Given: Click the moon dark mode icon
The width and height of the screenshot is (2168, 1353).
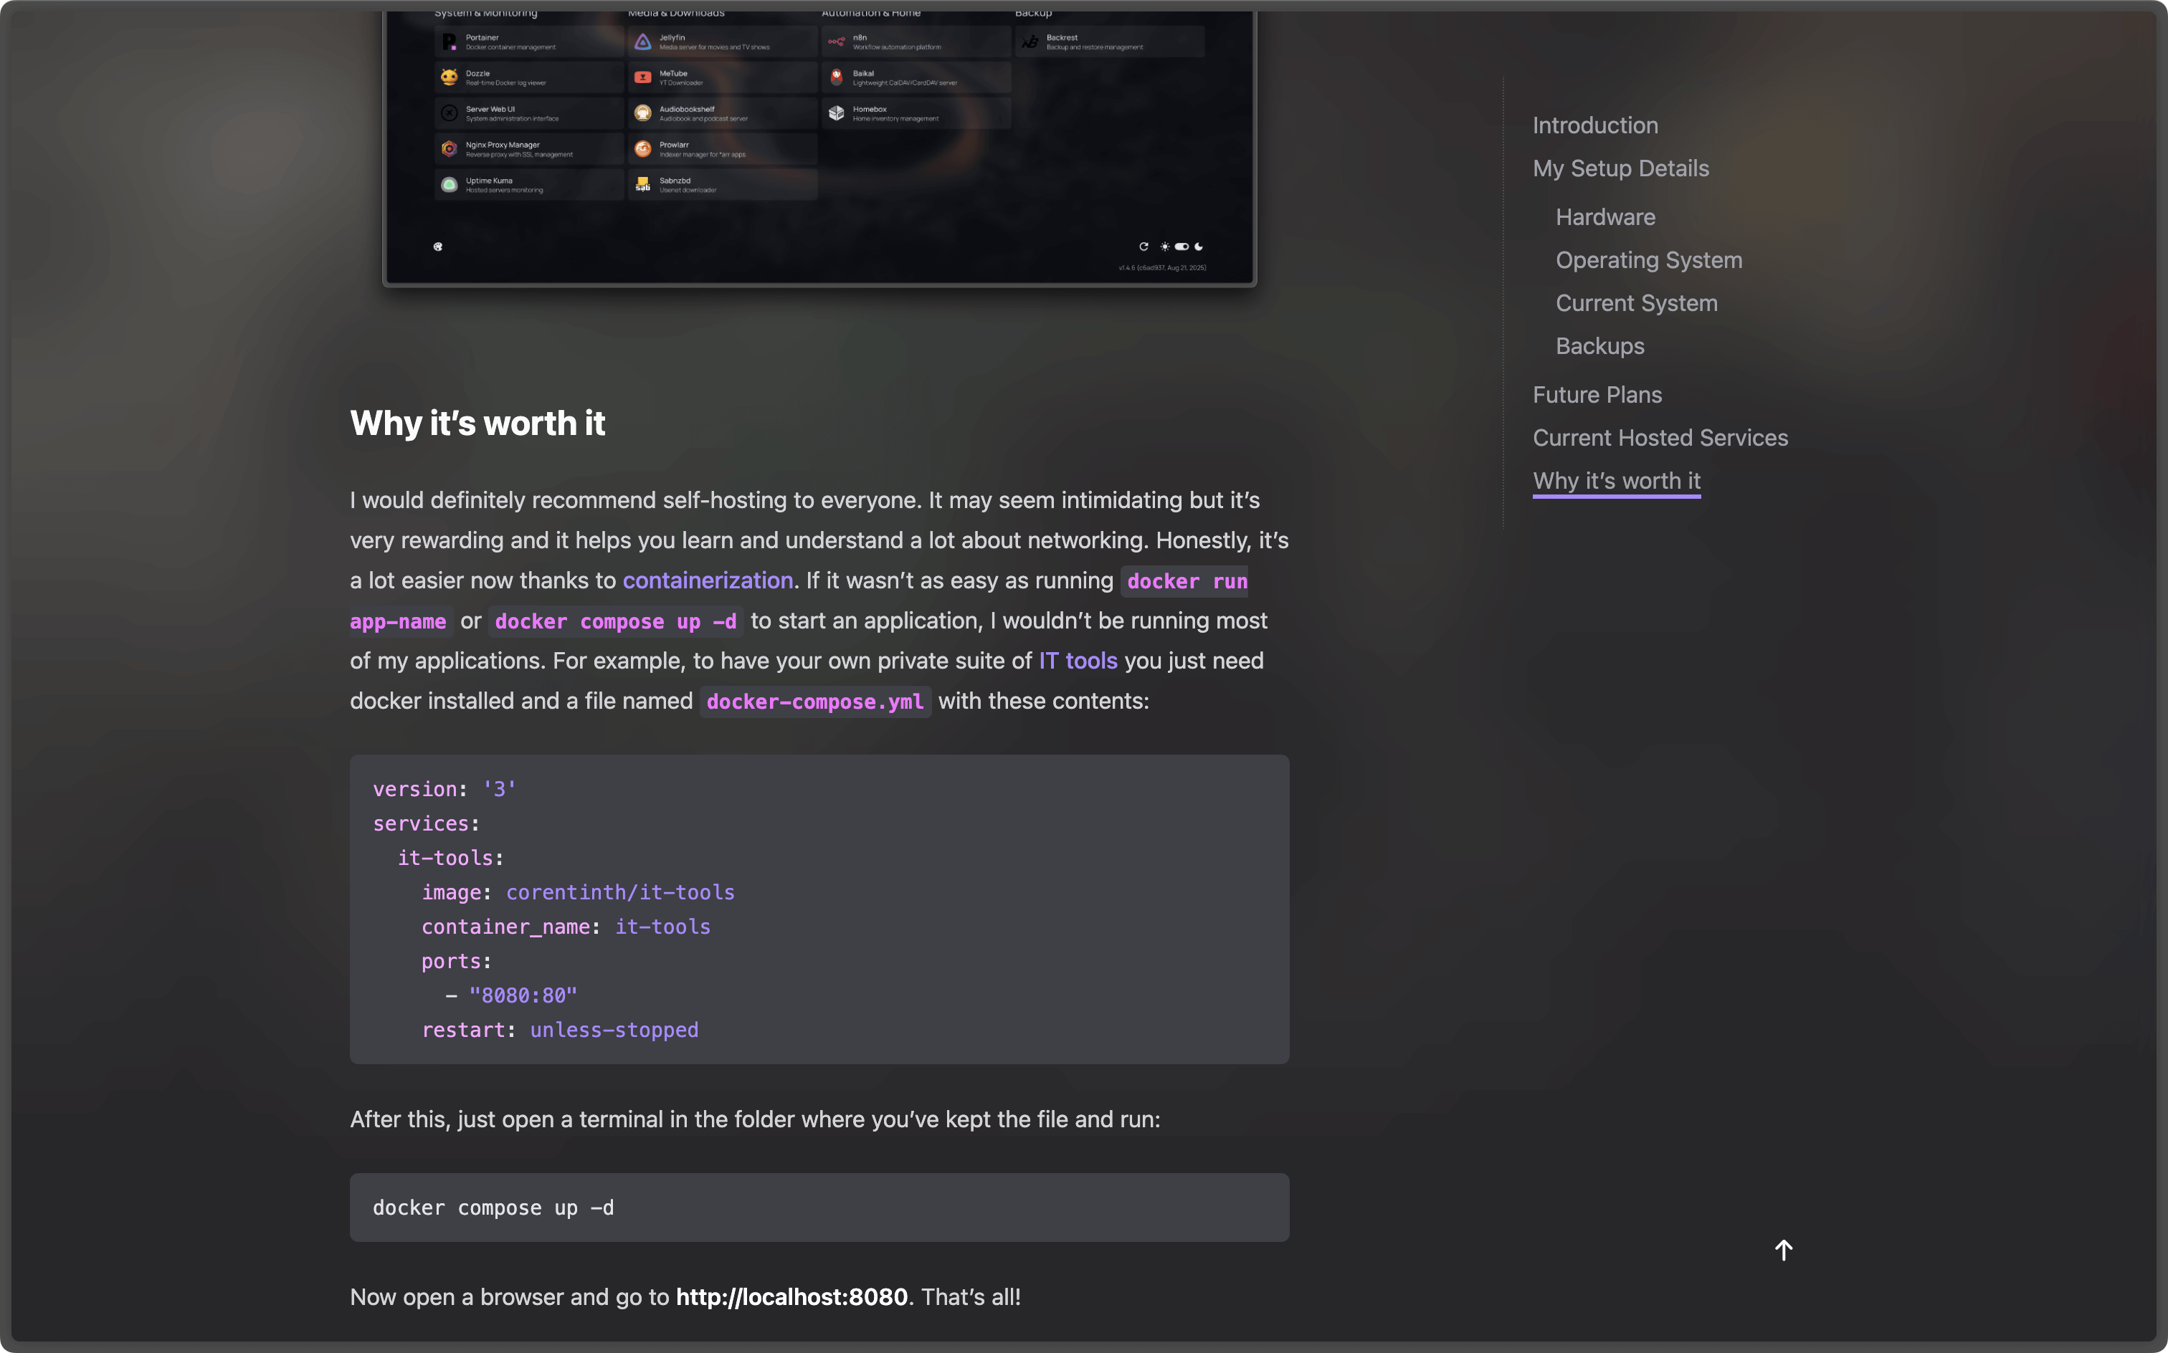Looking at the screenshot, I should coord(1199,247).
